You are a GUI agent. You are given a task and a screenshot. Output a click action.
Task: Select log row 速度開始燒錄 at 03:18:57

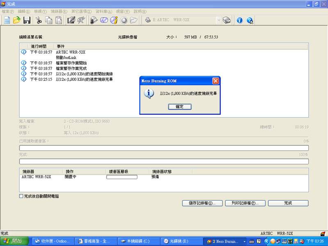coord(84,74)
